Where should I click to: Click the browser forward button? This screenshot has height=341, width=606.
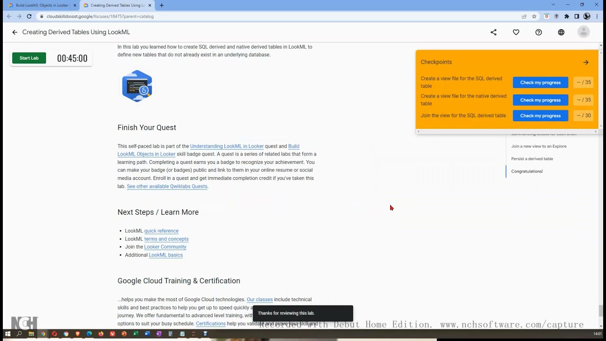click(x=19, y=16)
